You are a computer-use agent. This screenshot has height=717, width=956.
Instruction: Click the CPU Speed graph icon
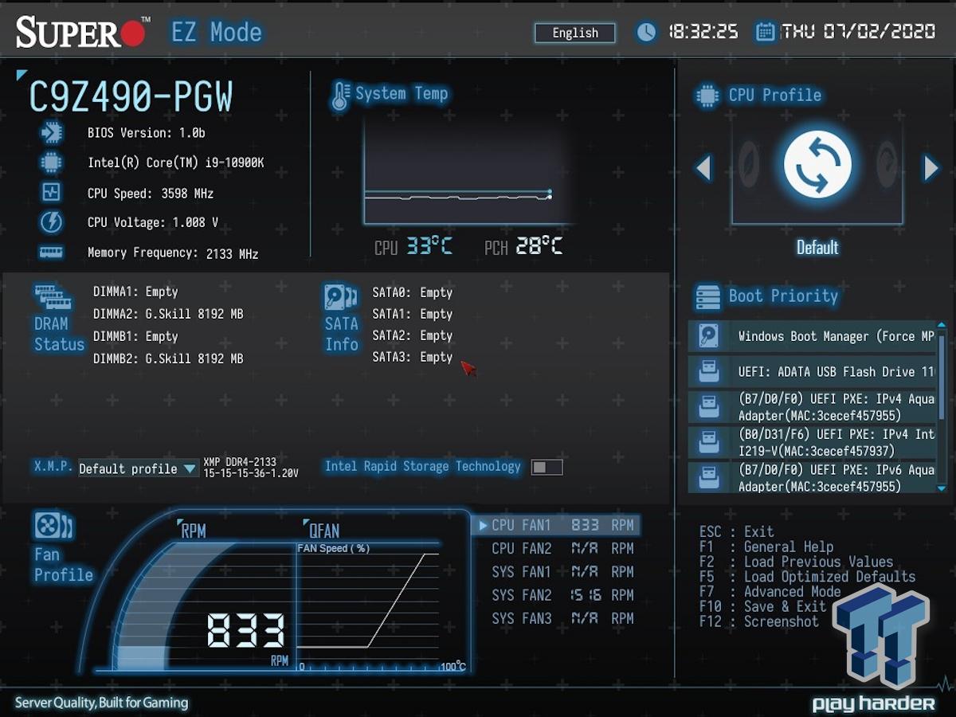(52, 192)
